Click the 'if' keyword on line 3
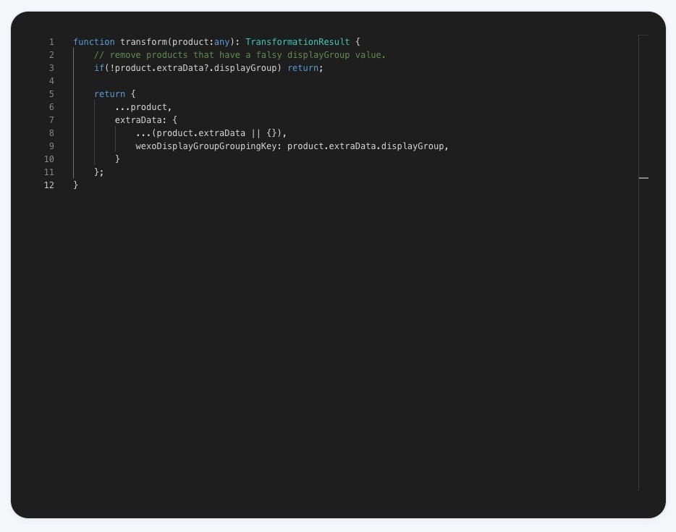The width and height of the screenshot is (676, 532). tap(98, 68)
